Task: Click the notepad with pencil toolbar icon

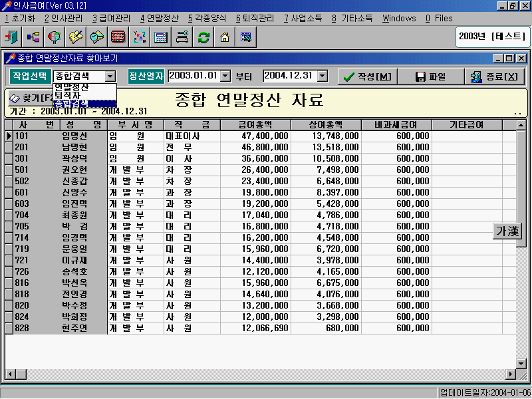Action: 75,37
